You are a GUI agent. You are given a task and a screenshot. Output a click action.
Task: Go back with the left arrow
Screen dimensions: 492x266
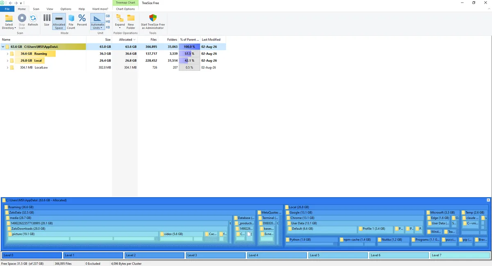(10, 3)
